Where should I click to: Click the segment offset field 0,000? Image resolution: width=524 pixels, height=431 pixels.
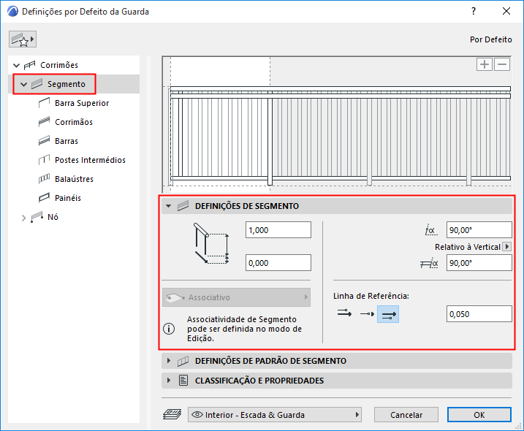click(278, 262)
